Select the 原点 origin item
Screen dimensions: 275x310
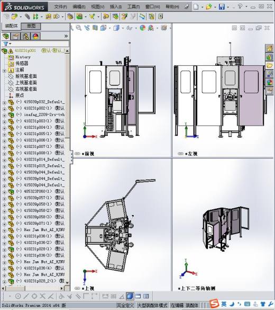(x=20, y=95)
